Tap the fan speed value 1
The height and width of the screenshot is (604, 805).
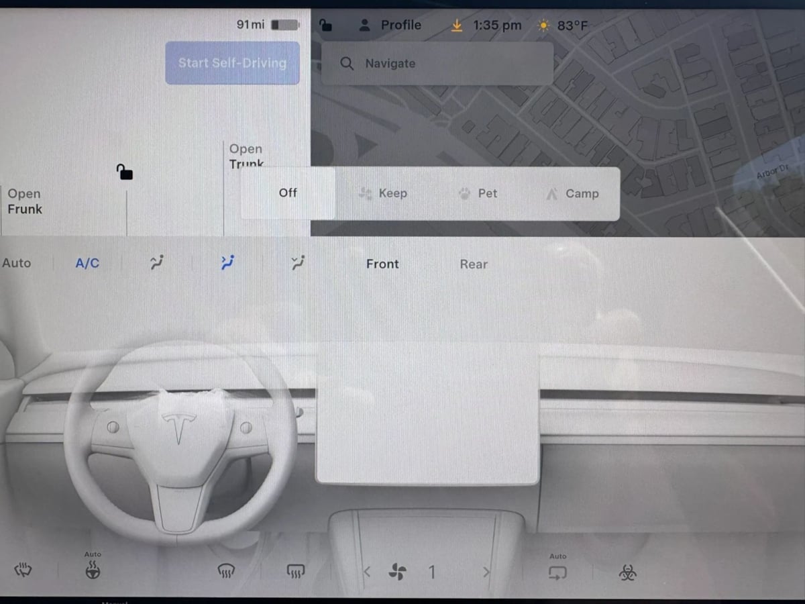(432, 572)
